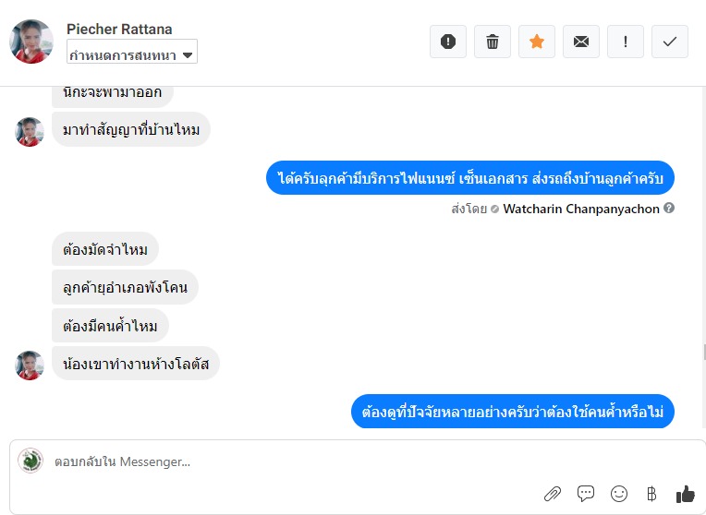The width and height of the screenshot is (706, 515).
Task: Delete conversation using trash icon
Action: [x=493, y=42]
